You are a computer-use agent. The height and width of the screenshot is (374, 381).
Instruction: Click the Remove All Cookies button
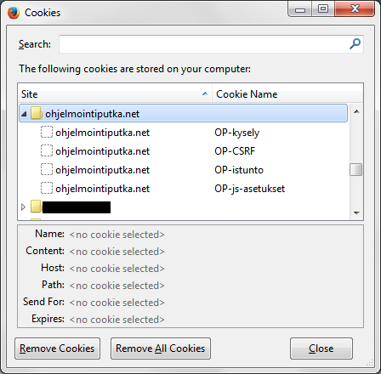pyautogui.click(x=161, y=348)
